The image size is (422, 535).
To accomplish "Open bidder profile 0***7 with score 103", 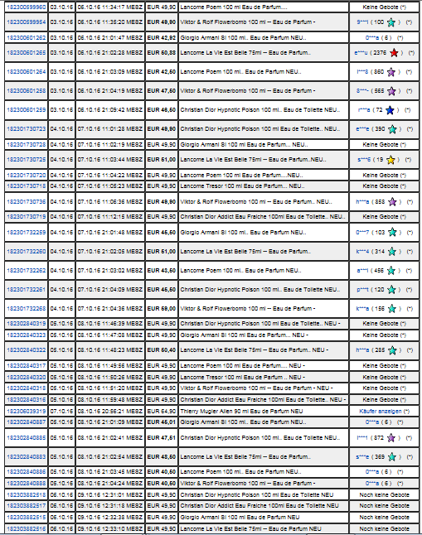I will [362, 233].
